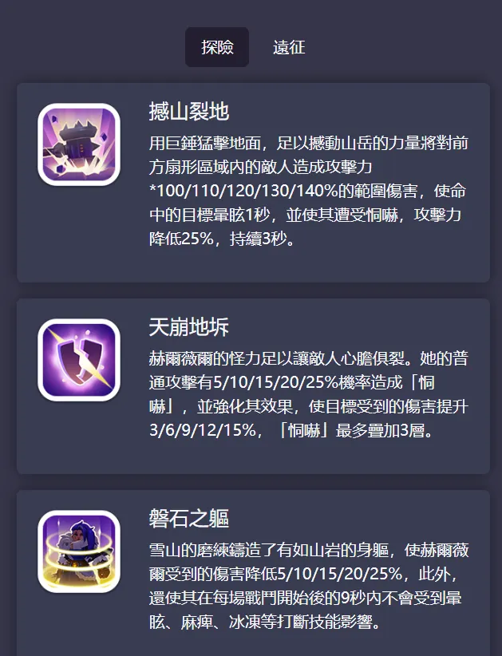This screenshot has width=502, height=656.
Task: Click the 傷害降低5/10/15/20/25% text in 磐石之軀
Action: [307, 574]
